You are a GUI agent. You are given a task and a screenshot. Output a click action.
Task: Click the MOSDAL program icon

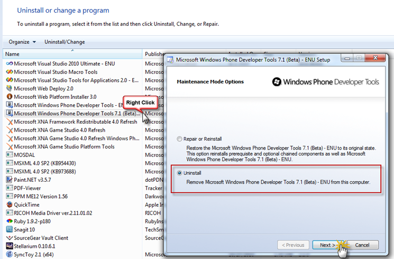[10, 155]
